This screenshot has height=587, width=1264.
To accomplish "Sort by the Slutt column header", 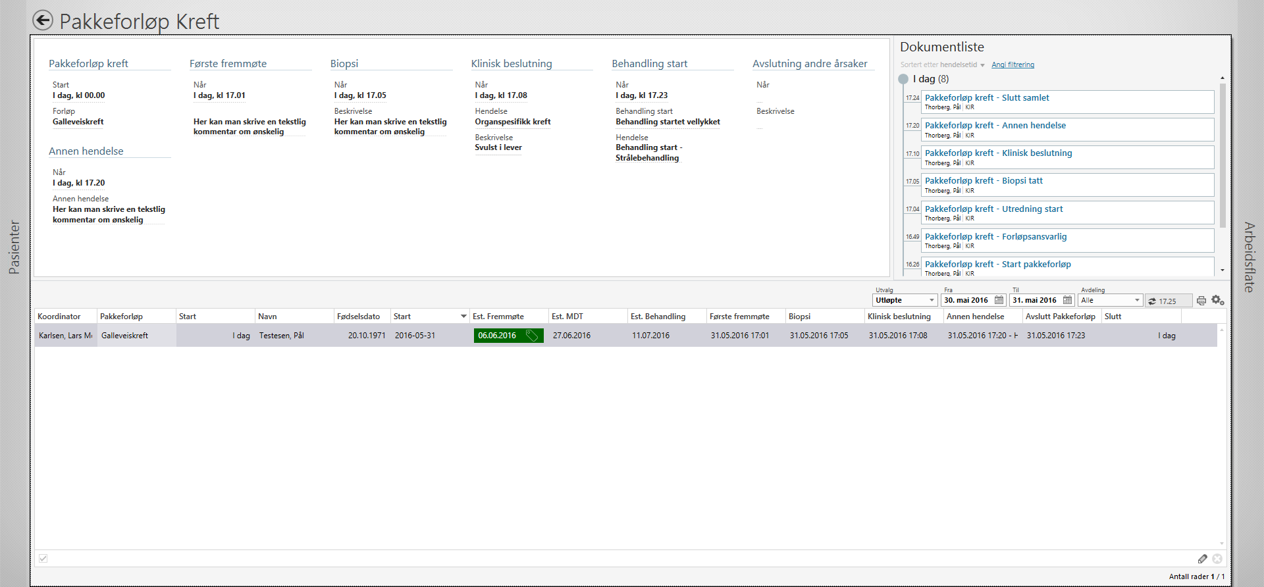I will coord(1141,317).
